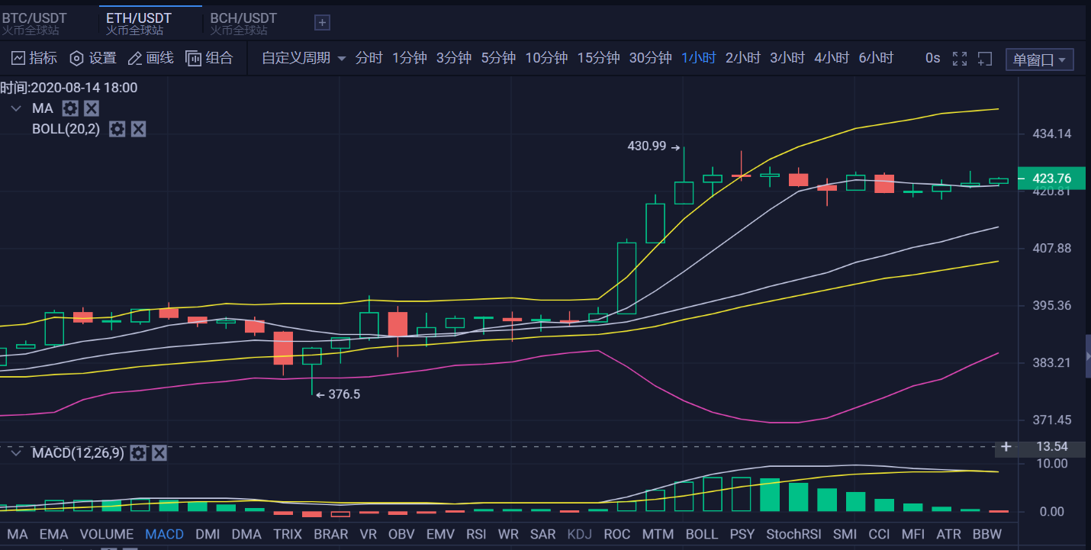Switch to the BTC/USDT tab
This screenshot has width=1091, height=550.
click(x=34, y=23)
